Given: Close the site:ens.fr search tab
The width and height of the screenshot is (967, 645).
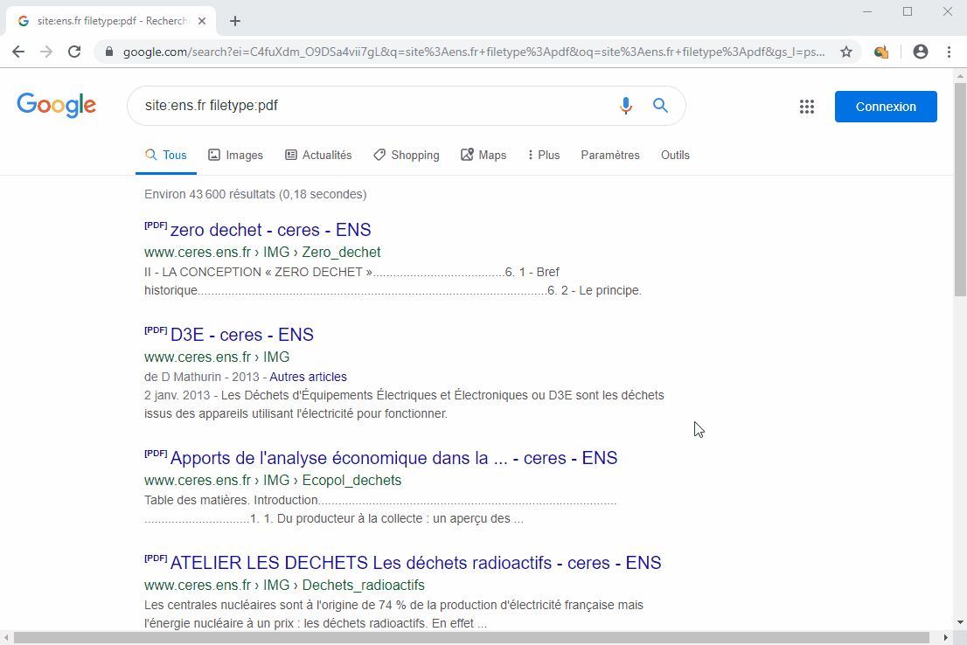Looking at the screenshot, I should coord(202,21).
